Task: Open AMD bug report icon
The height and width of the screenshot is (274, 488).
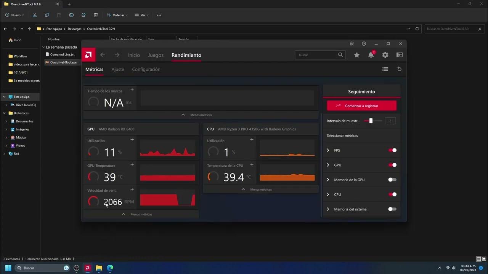Action: (352, 44)
